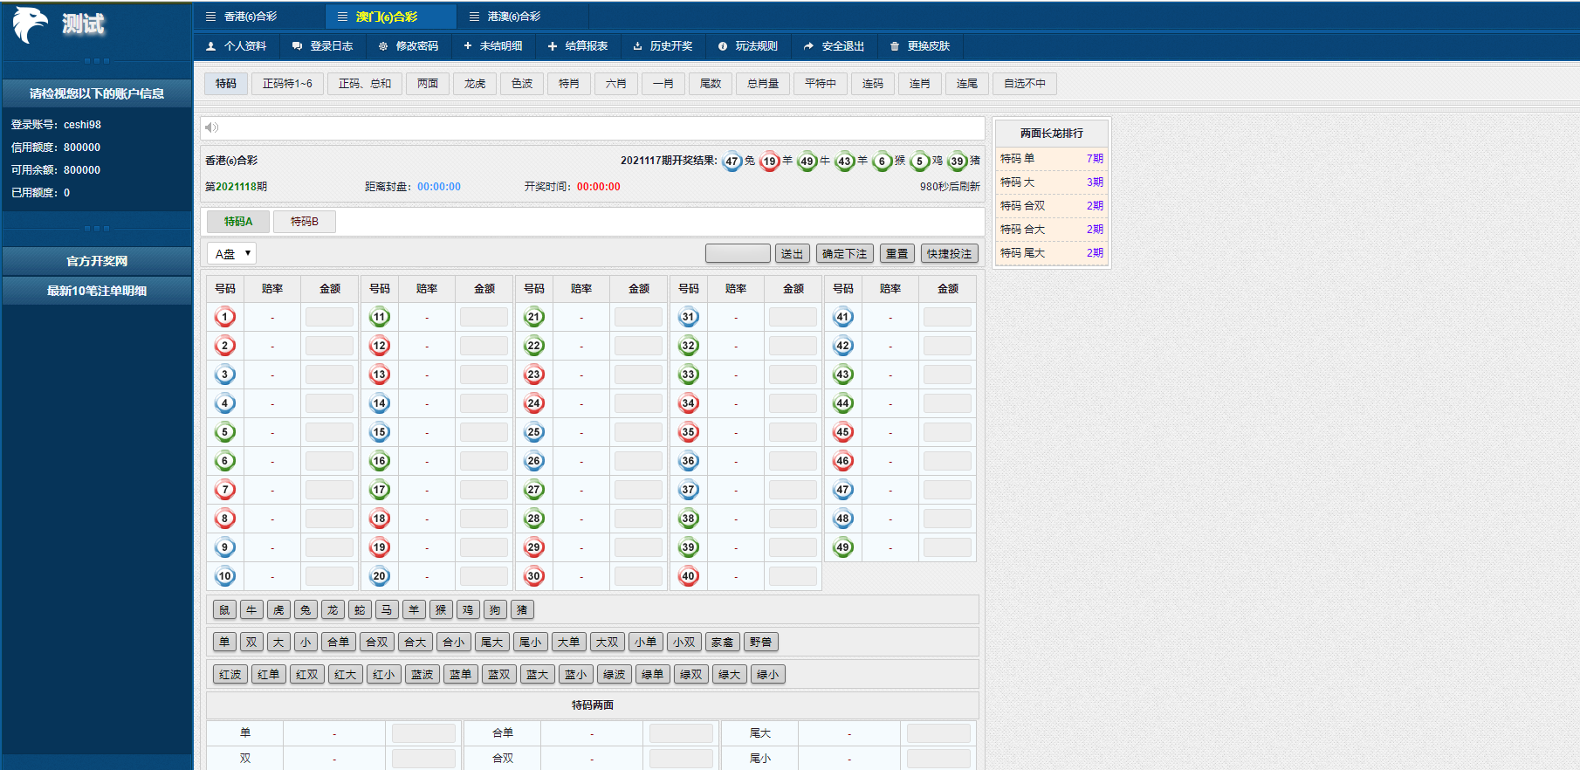1580x770 pixels.
Task: Click drawn result ball 47
Action: 732,162
